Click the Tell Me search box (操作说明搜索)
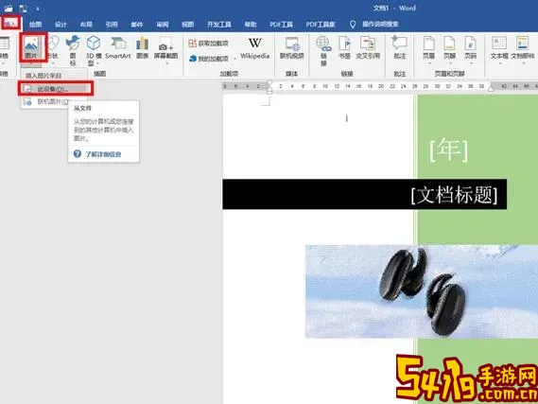Screen dimensions: 538x404 [x=380, y=25]
